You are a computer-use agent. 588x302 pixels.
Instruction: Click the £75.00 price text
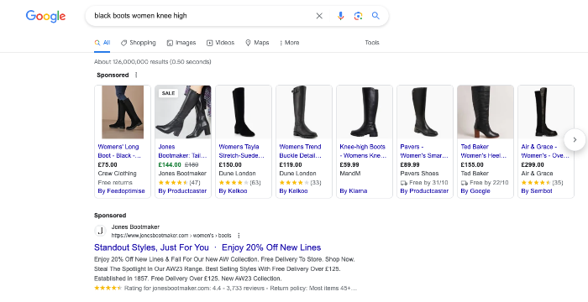point(108,165)
